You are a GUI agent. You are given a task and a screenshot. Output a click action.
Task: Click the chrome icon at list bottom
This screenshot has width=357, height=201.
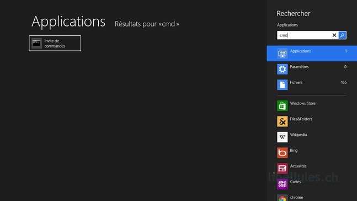tap(283, 198)
